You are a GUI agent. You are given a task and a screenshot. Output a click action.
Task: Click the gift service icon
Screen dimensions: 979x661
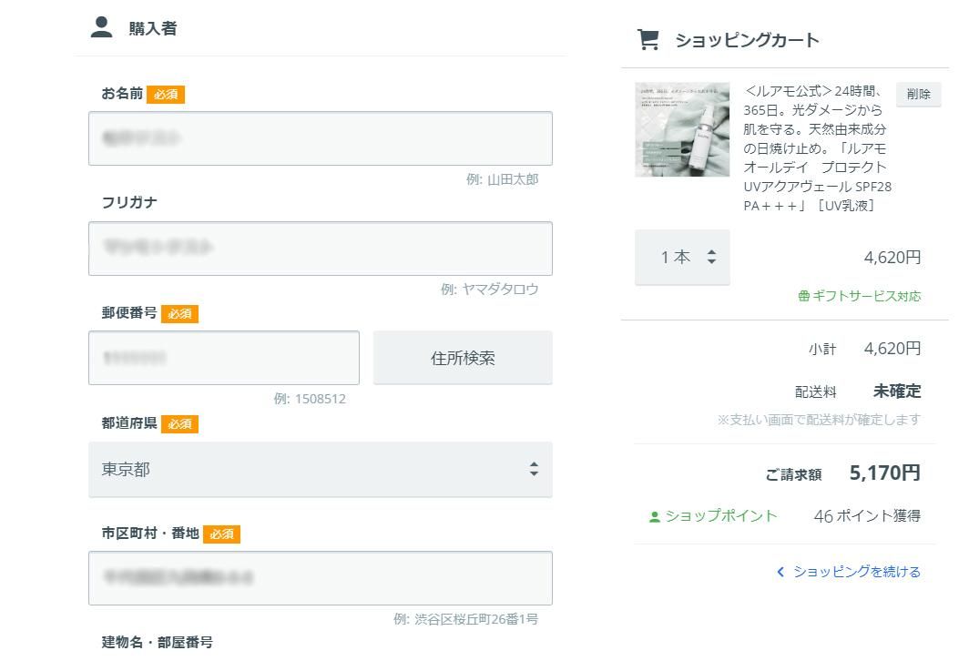pyautogui.click(x=803, y=296)
